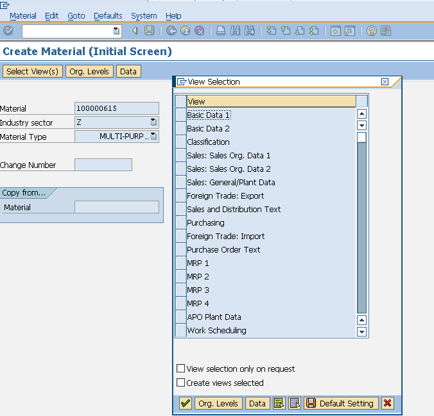Click the Select View(s) button
Screen dimensions: 434x416
[x=33, y=71]
